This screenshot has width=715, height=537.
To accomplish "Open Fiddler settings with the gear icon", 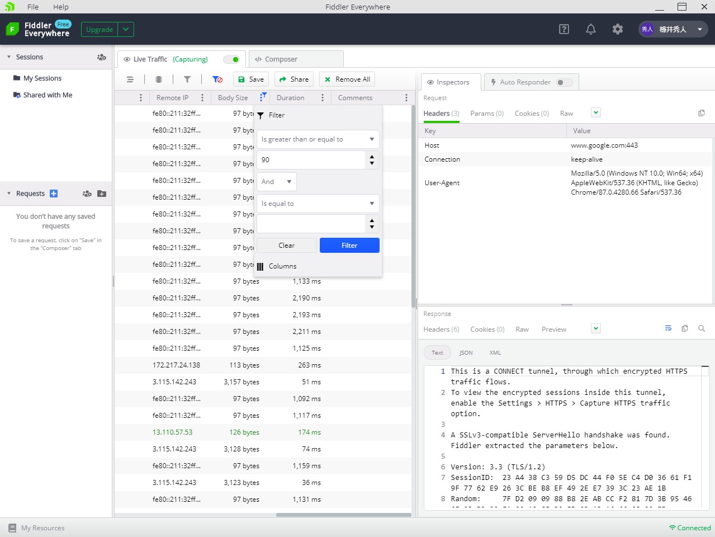I will pos(617,29).
